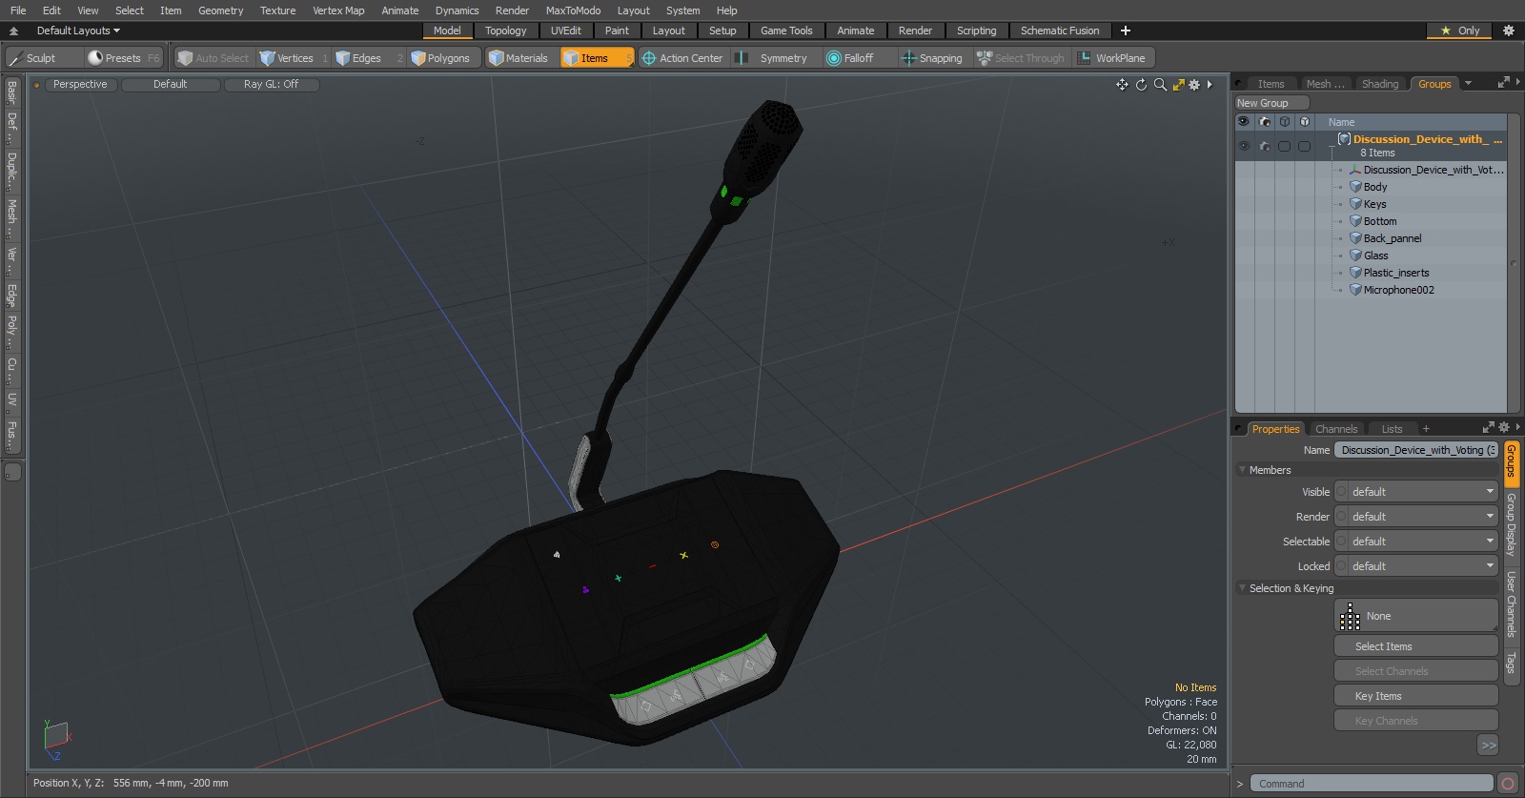Open the Properties panel gear settings
This screenshot has width=1525, height=798.
(x=1504, y=428)
